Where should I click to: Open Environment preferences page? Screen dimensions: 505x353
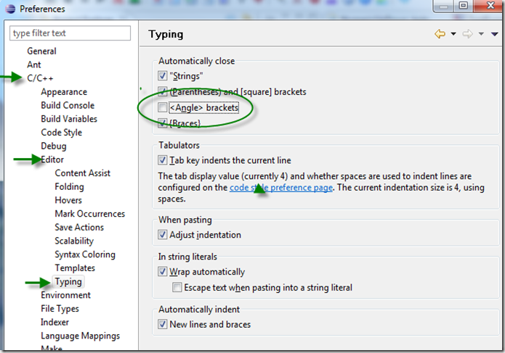tap(65, 295)
